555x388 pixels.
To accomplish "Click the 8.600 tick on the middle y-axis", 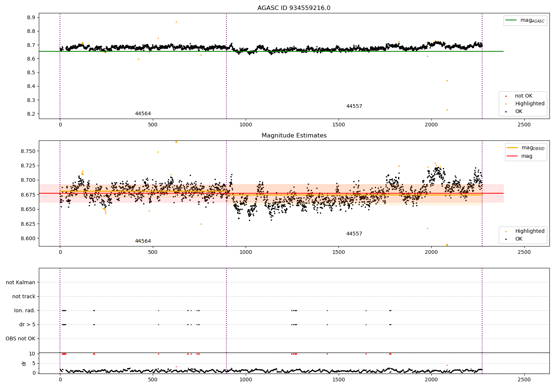I will click(28, 239).
